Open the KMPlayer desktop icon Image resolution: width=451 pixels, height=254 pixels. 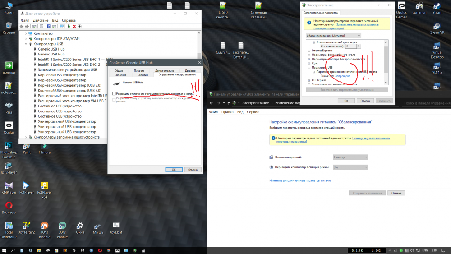pos(9,188)
